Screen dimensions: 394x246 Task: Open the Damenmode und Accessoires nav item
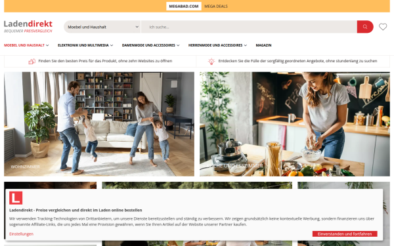click(148, 45)
